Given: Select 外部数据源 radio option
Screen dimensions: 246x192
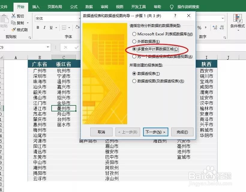Looking at the screenshot, I should 146,42.
